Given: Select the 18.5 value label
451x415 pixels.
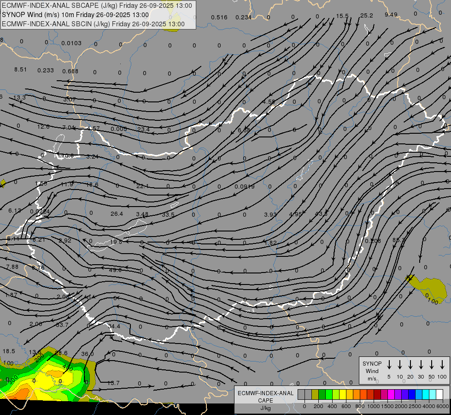Looking at the screenshot, I should click(x=9, y=351).
